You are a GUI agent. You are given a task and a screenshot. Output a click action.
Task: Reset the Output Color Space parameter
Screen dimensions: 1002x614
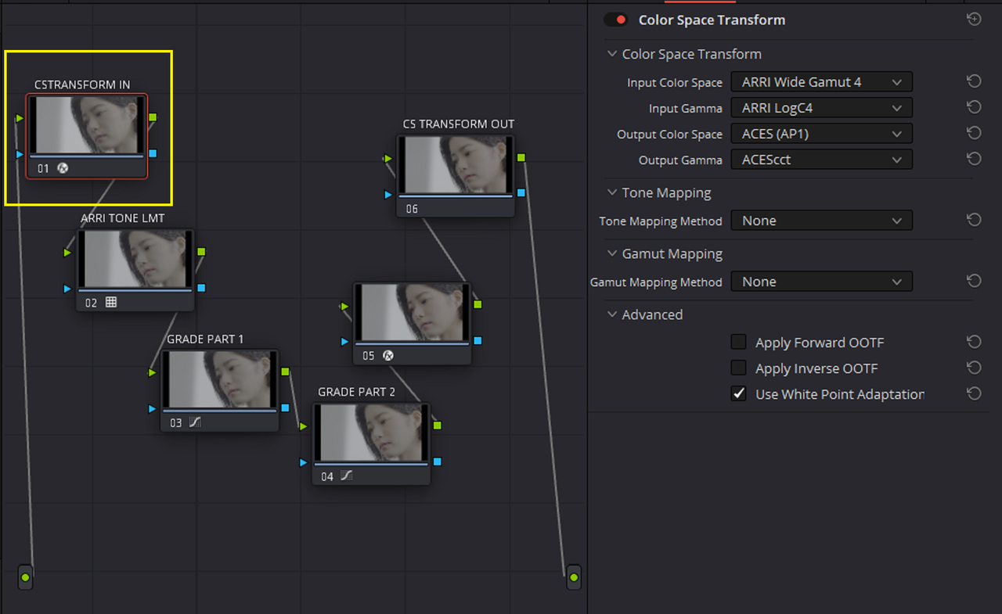pyautogui.click(x=974, y=133)
